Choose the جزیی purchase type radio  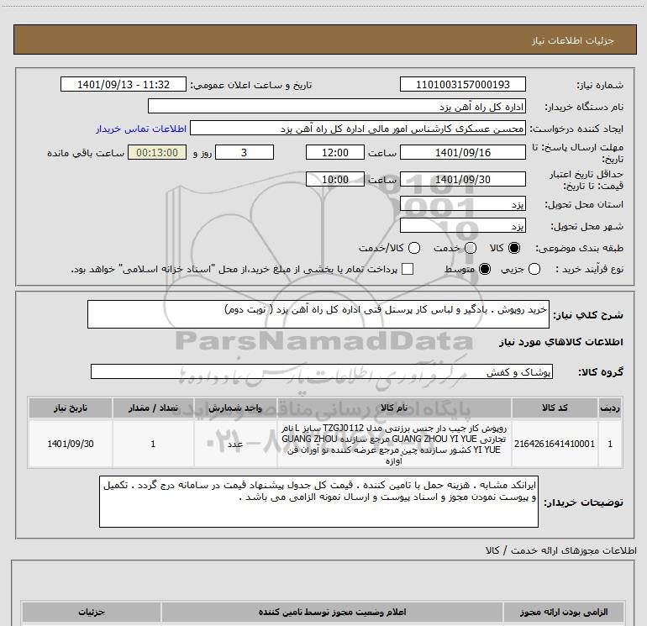point(534,269)
